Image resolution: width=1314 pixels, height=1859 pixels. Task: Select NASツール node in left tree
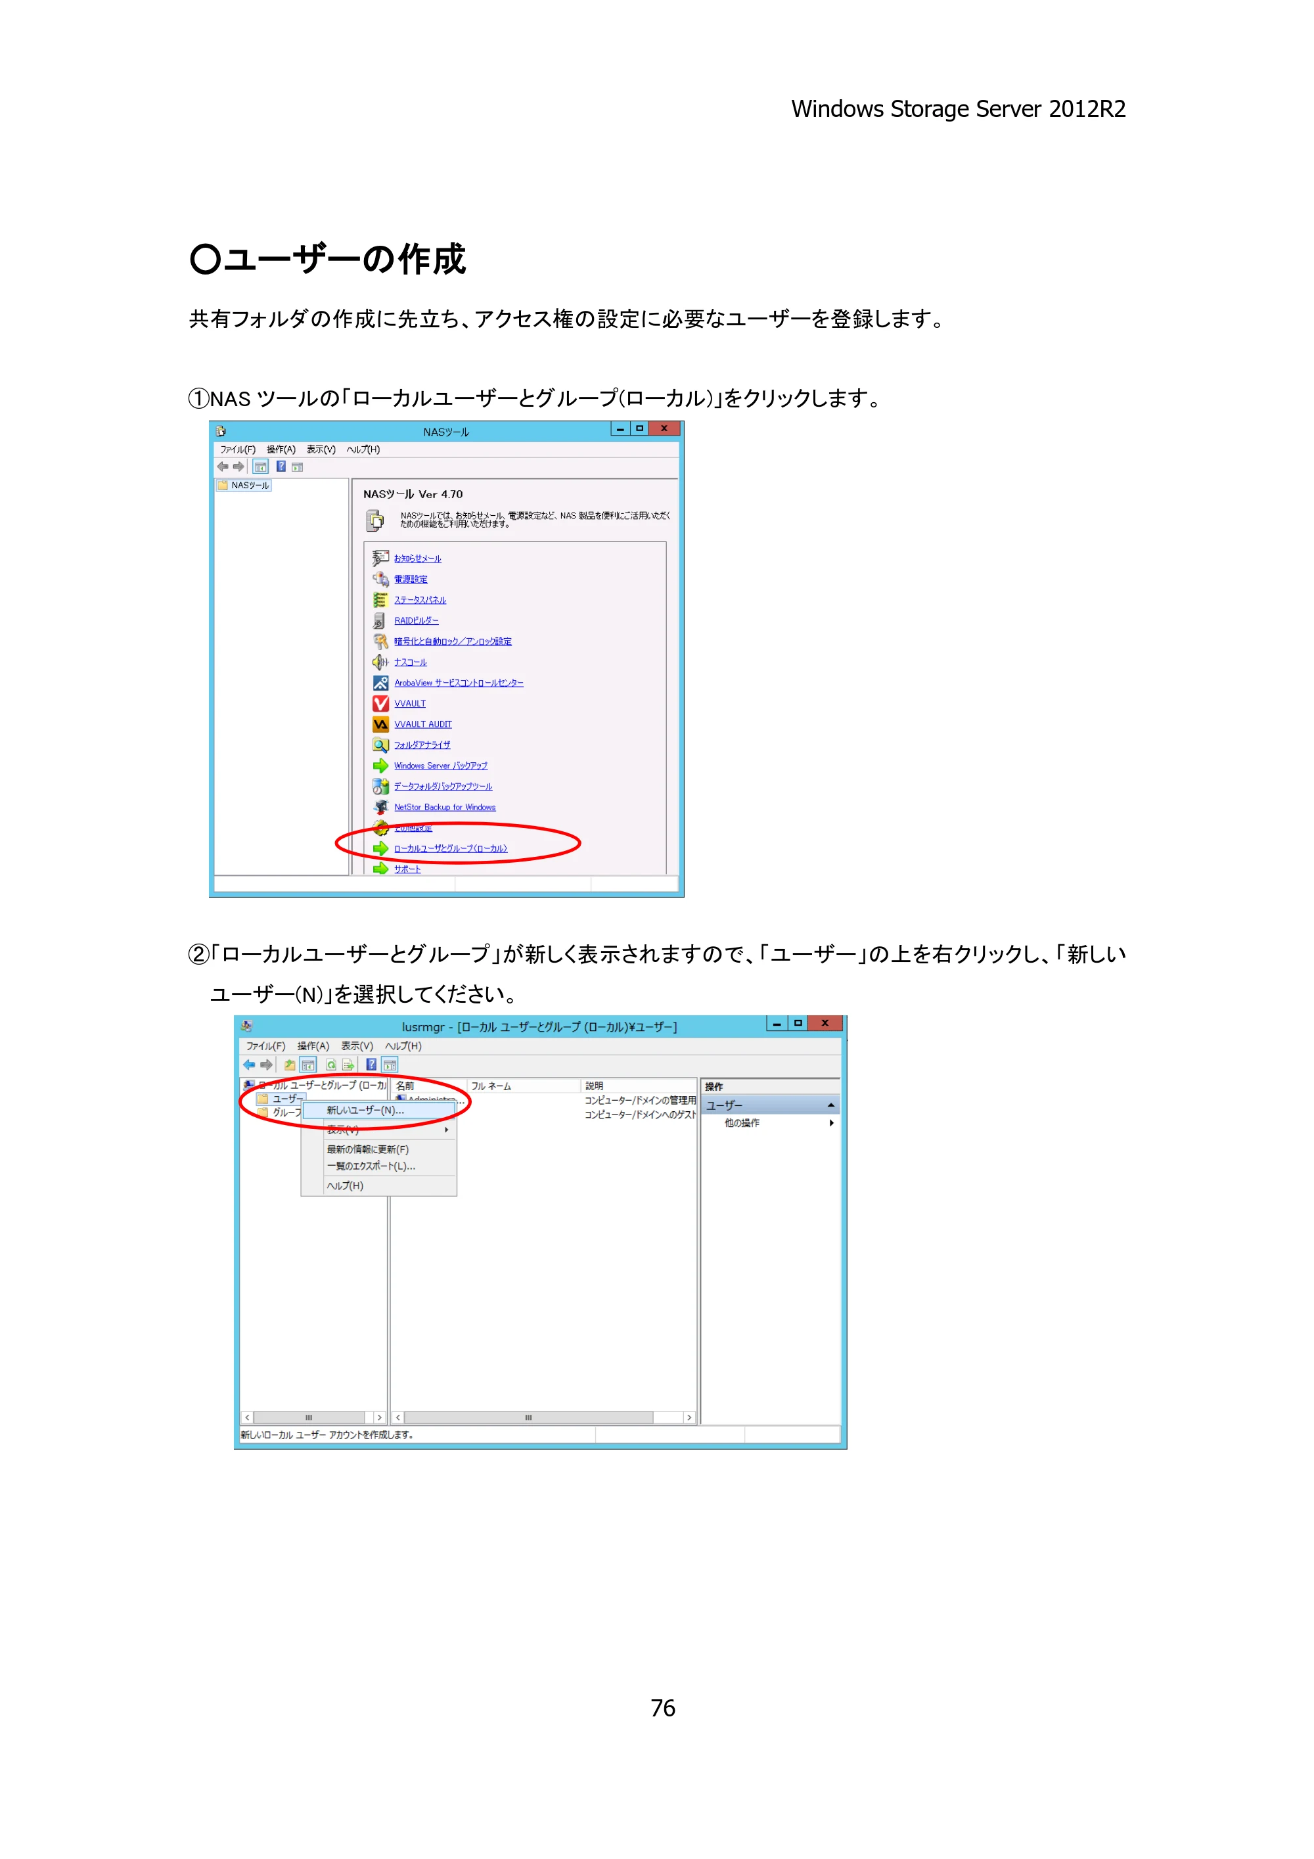(244, 485)
